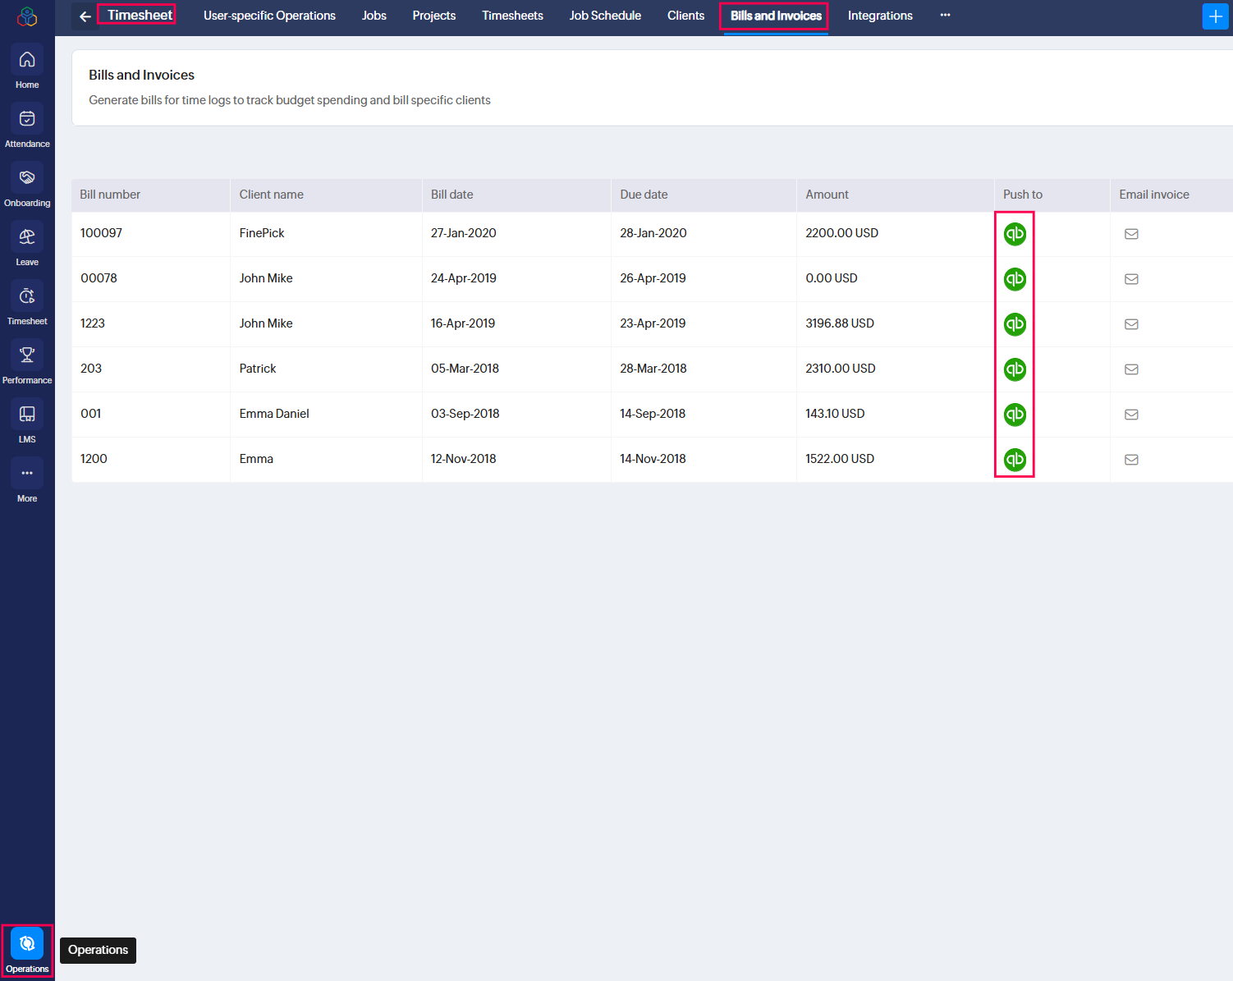
Task: Push bill 100097 to QuickBooks
Action: point(1015,234)
